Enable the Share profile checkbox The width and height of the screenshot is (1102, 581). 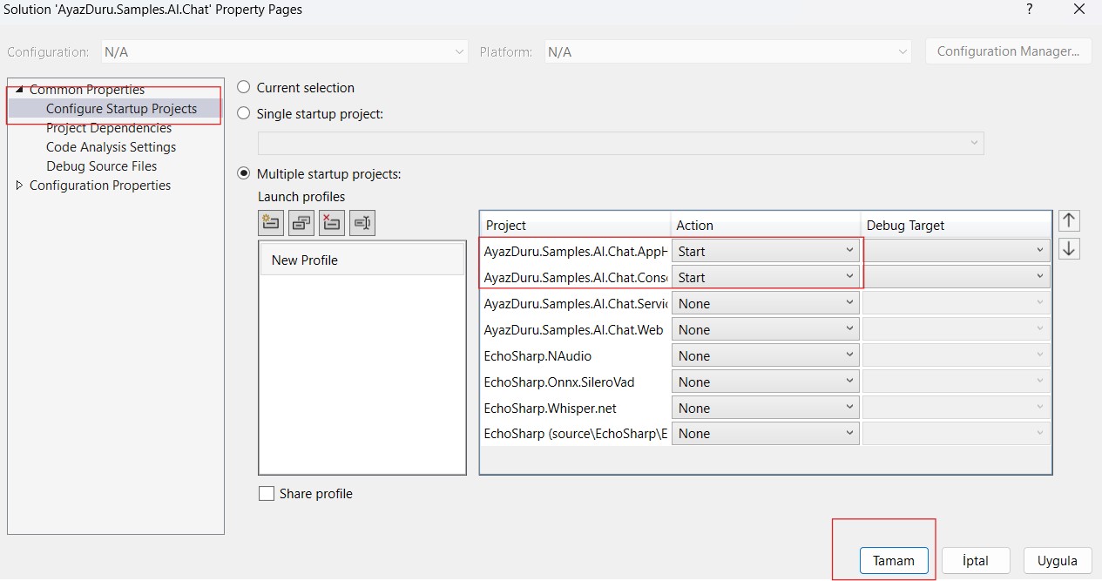(x=267, y=494)
